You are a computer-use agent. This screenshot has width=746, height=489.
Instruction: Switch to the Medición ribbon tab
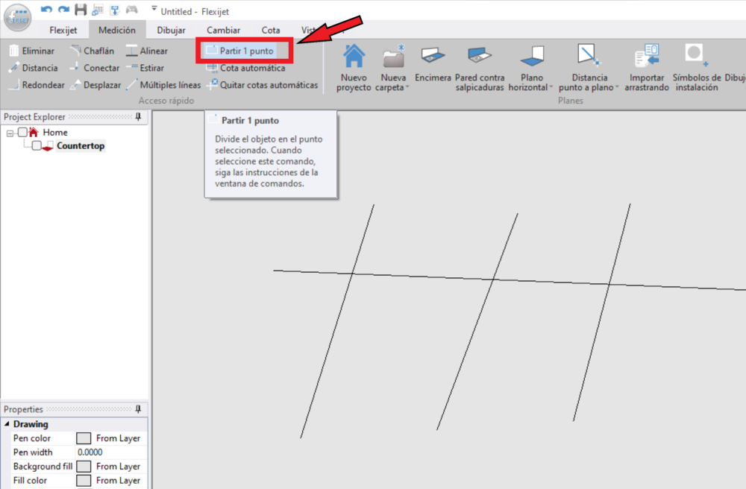[117, 30]
